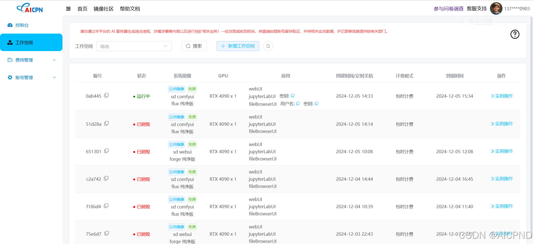Click the refresh list icon button
Image resolution: width=533 pixels, height=244 pixels.
tap(268, 46)
